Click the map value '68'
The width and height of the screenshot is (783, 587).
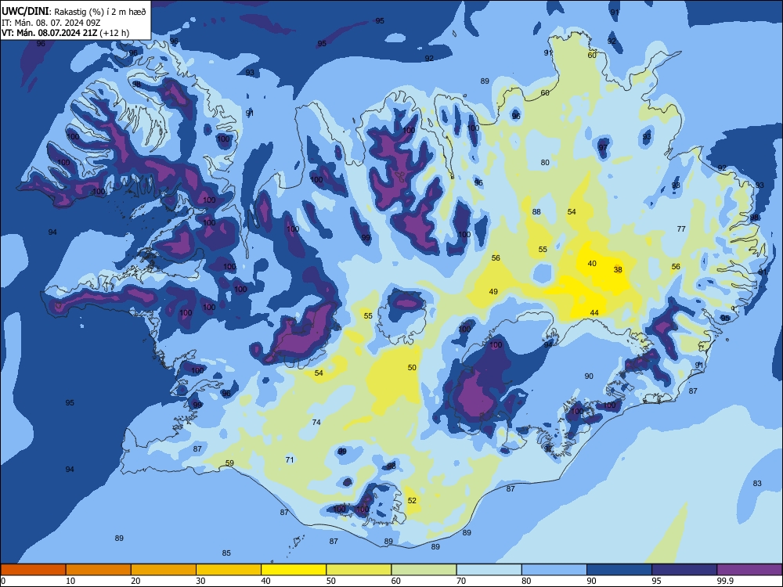pos(545,93)
